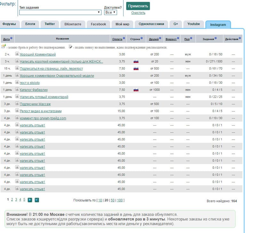
Task: Click the Russian flag in 'Каталог Фаберлик' row
Action: tap(136, 90)
